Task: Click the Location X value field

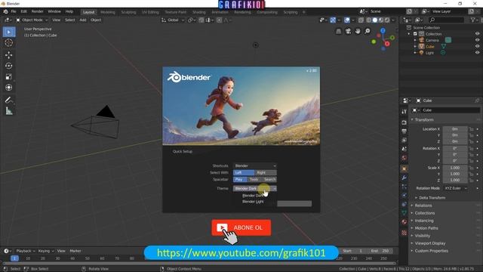Action: 455,129
